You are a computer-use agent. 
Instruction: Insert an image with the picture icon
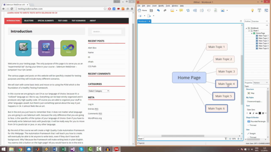[x=223, y=10]
